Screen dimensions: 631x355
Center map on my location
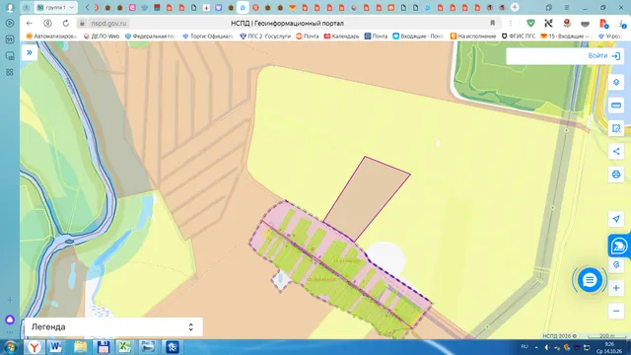pyautogui.click(x=616, y=219)
